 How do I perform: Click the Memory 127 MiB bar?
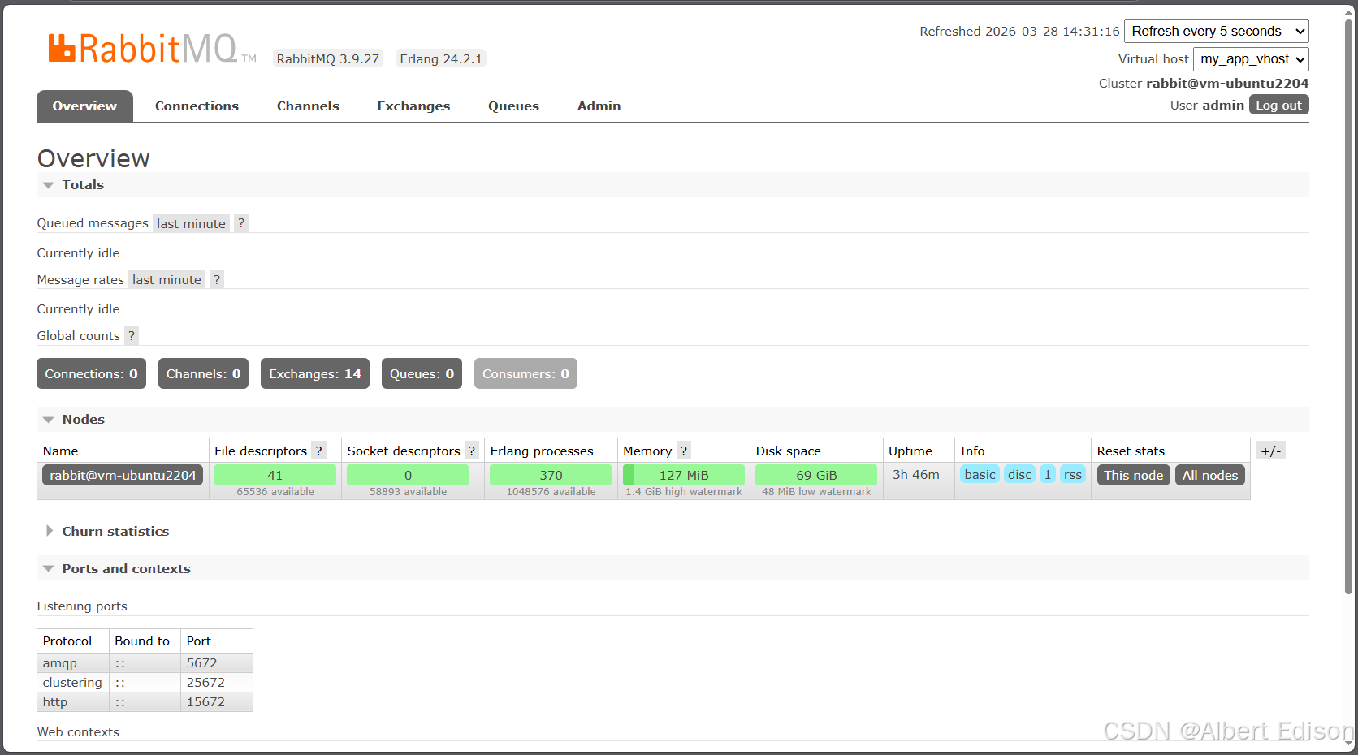684,475
